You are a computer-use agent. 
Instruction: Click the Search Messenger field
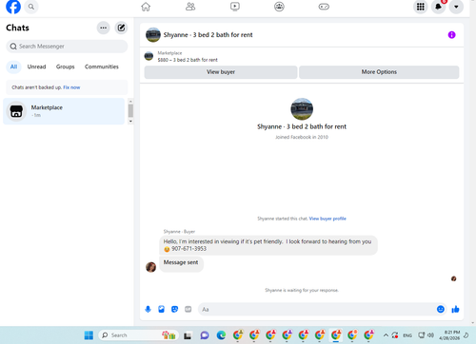67,47
